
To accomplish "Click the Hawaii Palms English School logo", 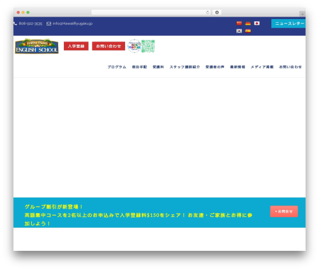I will (x=37, y=46).
